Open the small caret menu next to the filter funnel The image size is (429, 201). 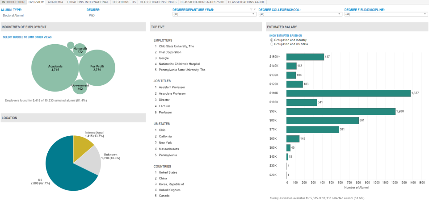coord(254,9)
